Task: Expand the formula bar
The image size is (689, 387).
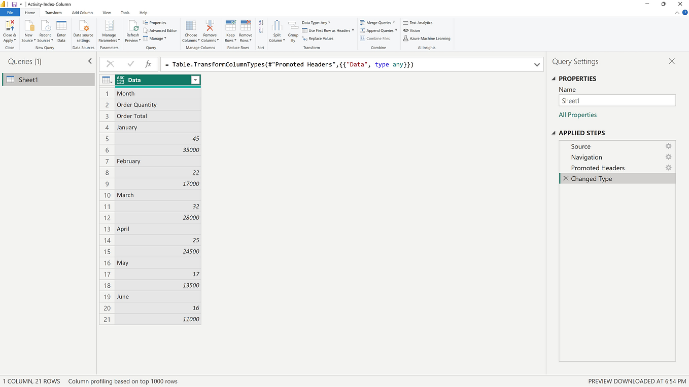Action: tap(537, 64)
